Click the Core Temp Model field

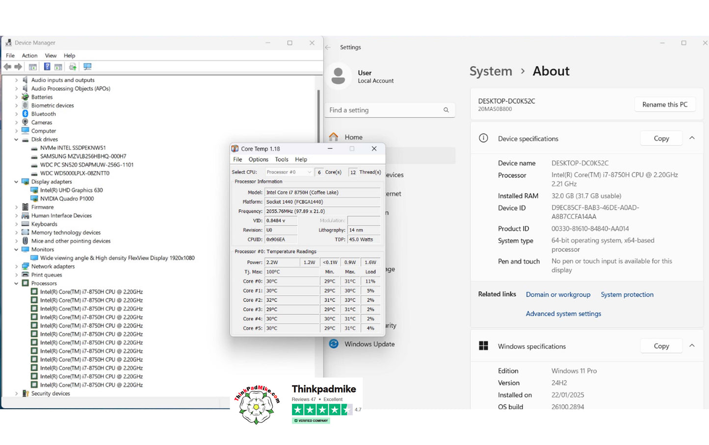pos(323,193)
